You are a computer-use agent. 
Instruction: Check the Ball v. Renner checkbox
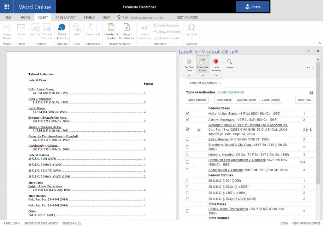(x=187, y=139)
